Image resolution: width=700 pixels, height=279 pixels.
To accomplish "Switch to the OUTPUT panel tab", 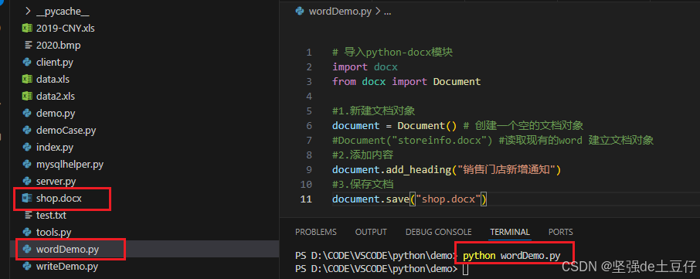I will point(371,232).
